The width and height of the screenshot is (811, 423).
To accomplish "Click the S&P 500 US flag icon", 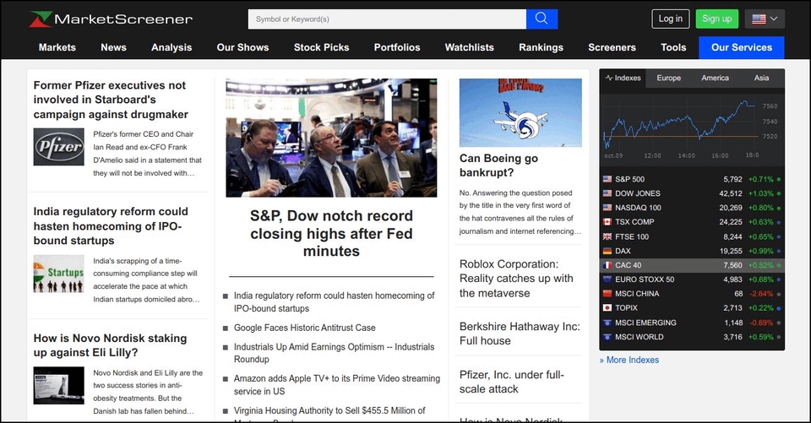I will 607,180.
